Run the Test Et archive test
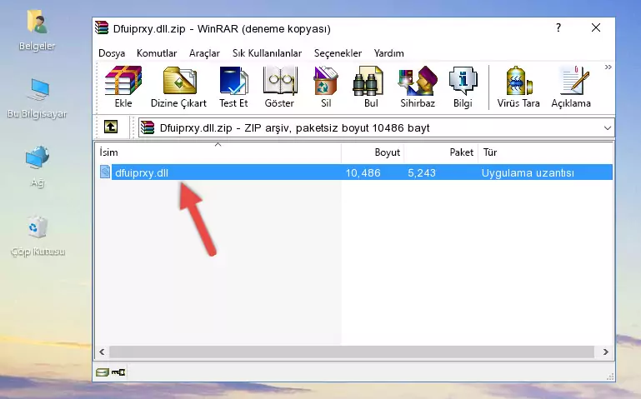 tap(233, 87)
